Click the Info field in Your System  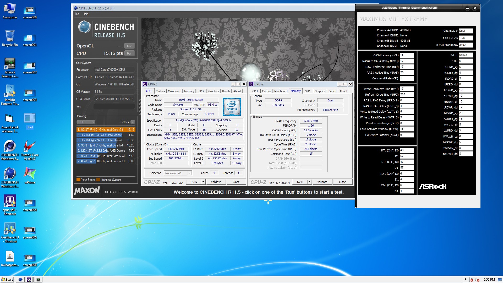click(114, 106)
